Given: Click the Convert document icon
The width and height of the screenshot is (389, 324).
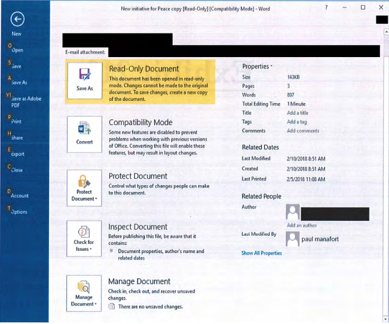Looking at the screenshot, I should tap(84, 127).
